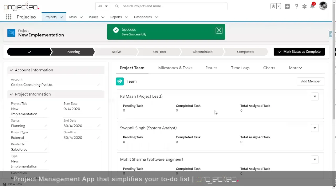Switch to the Project Team tab
336x189 pixels.
(132, 68)
